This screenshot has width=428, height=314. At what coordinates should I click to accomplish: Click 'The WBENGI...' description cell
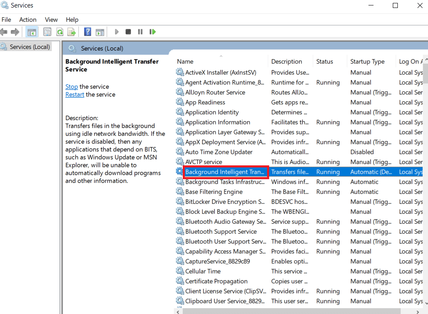tap(290, 211)
